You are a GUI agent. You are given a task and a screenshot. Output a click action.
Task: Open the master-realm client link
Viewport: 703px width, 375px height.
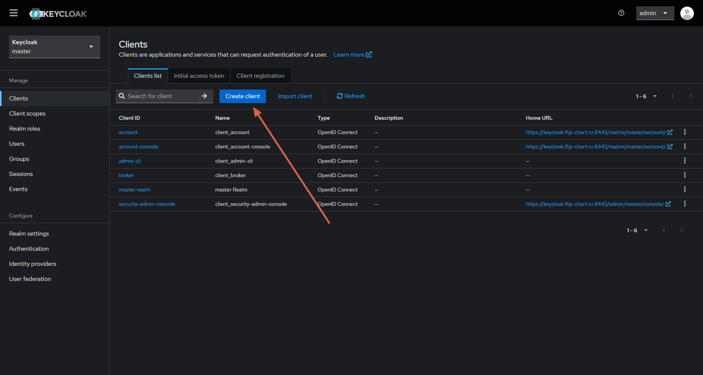[x=135, y=190]
